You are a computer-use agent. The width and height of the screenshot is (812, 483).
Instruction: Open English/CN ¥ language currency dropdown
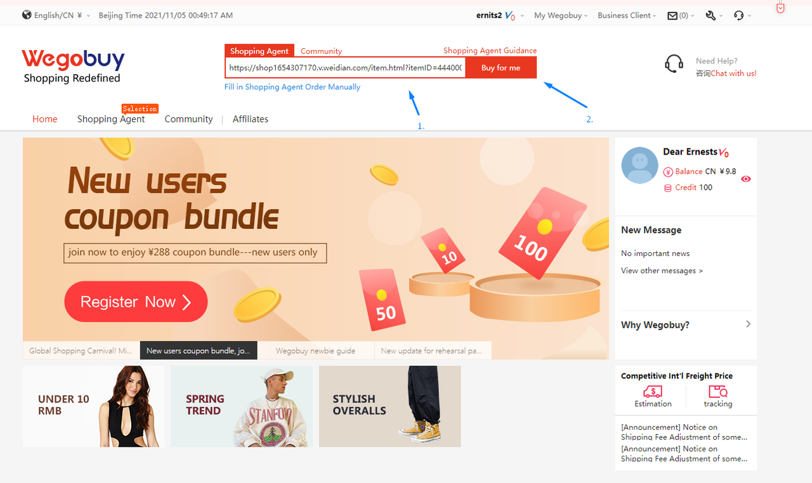click(x=62, y=15)
